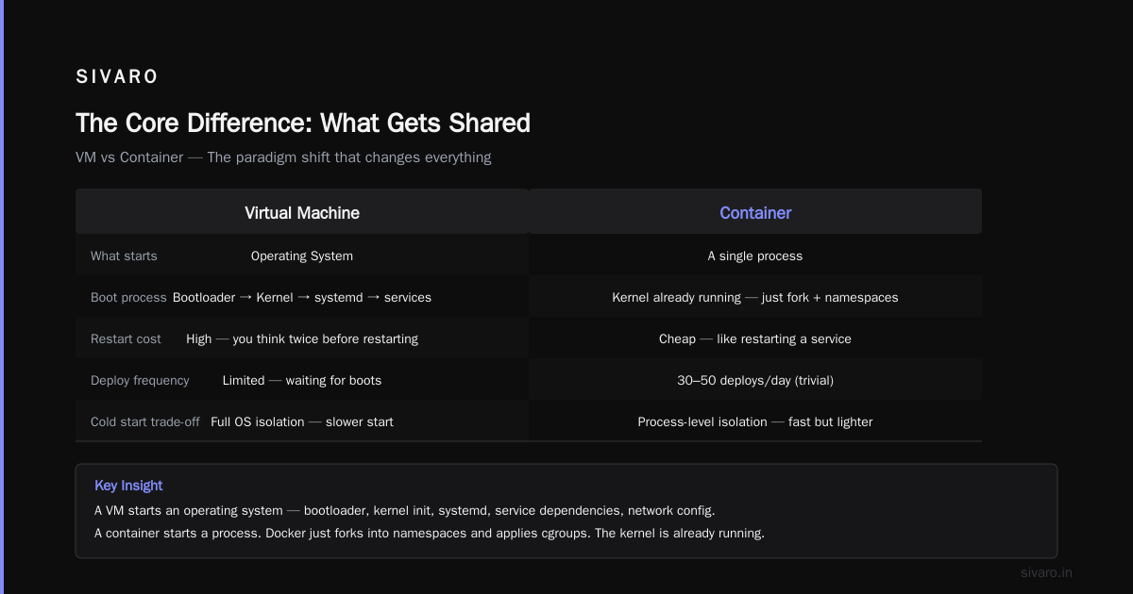The width and height of the screenshot is (1133, 594).
Task: Click the 'Bootloader → Kernel → systemd → services' cell
Action: [x=302, y=298]
